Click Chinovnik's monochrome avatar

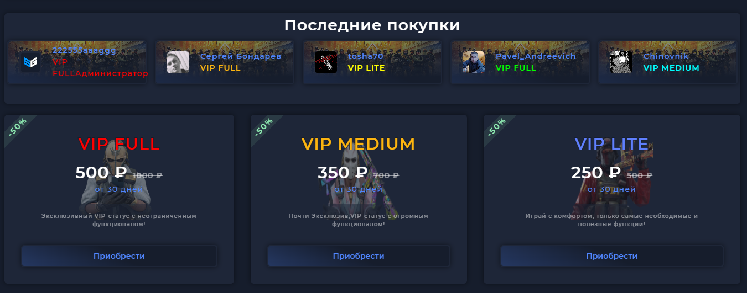(621, 62)
